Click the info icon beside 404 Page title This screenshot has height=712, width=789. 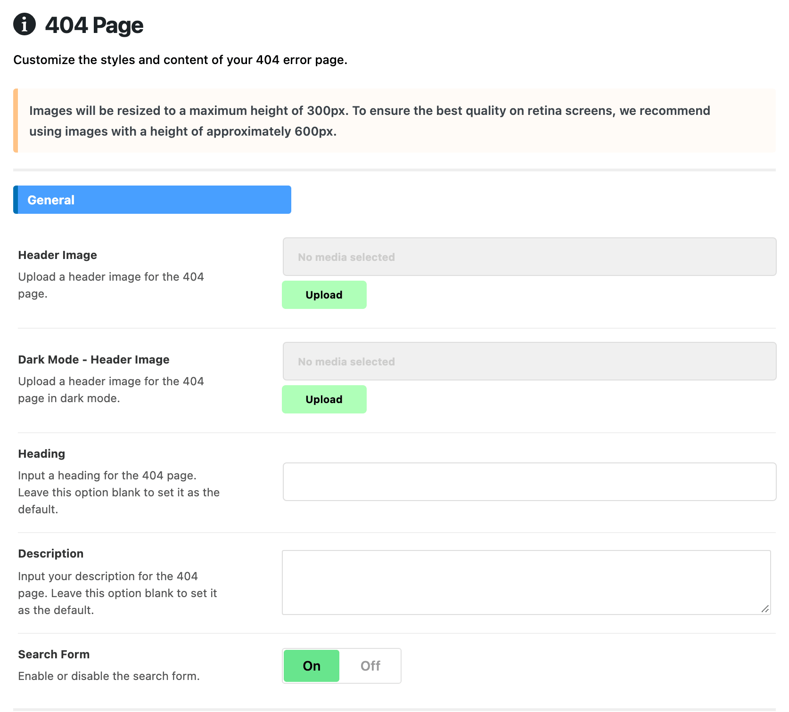tap(25, 24)
